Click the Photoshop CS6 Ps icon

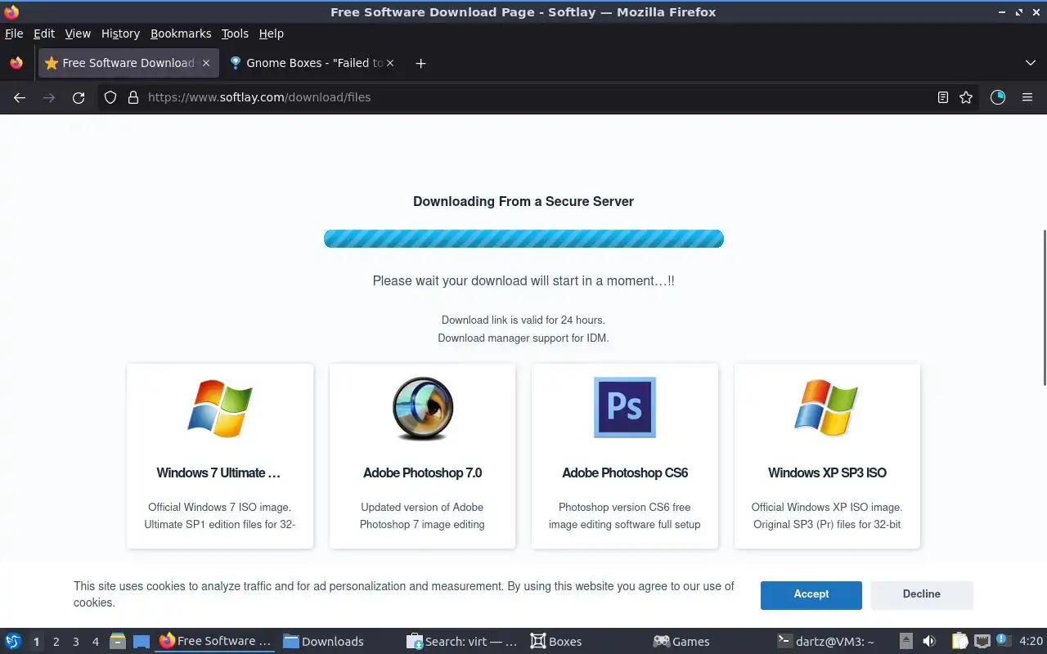pos(625,407)
